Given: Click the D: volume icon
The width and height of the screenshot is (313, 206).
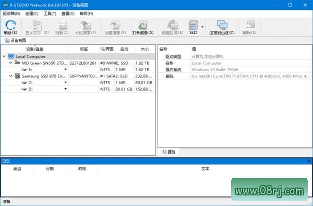Looking at the screenshot, I should (24, 89).
